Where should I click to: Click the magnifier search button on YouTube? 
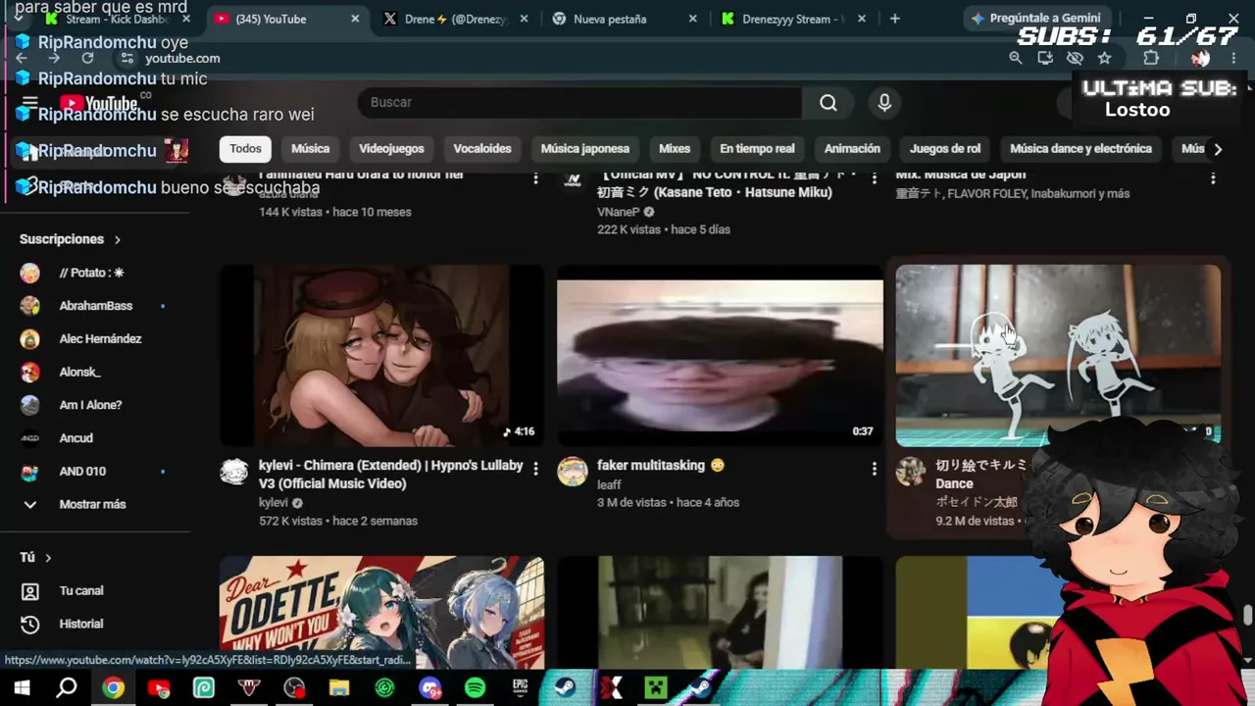tap(828, 103)
